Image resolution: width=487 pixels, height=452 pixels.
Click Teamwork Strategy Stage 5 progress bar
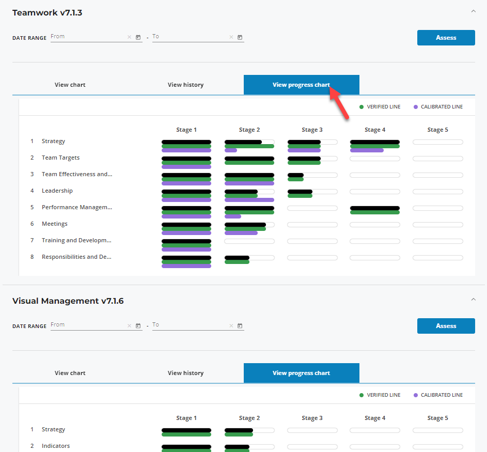click(437, 142)
